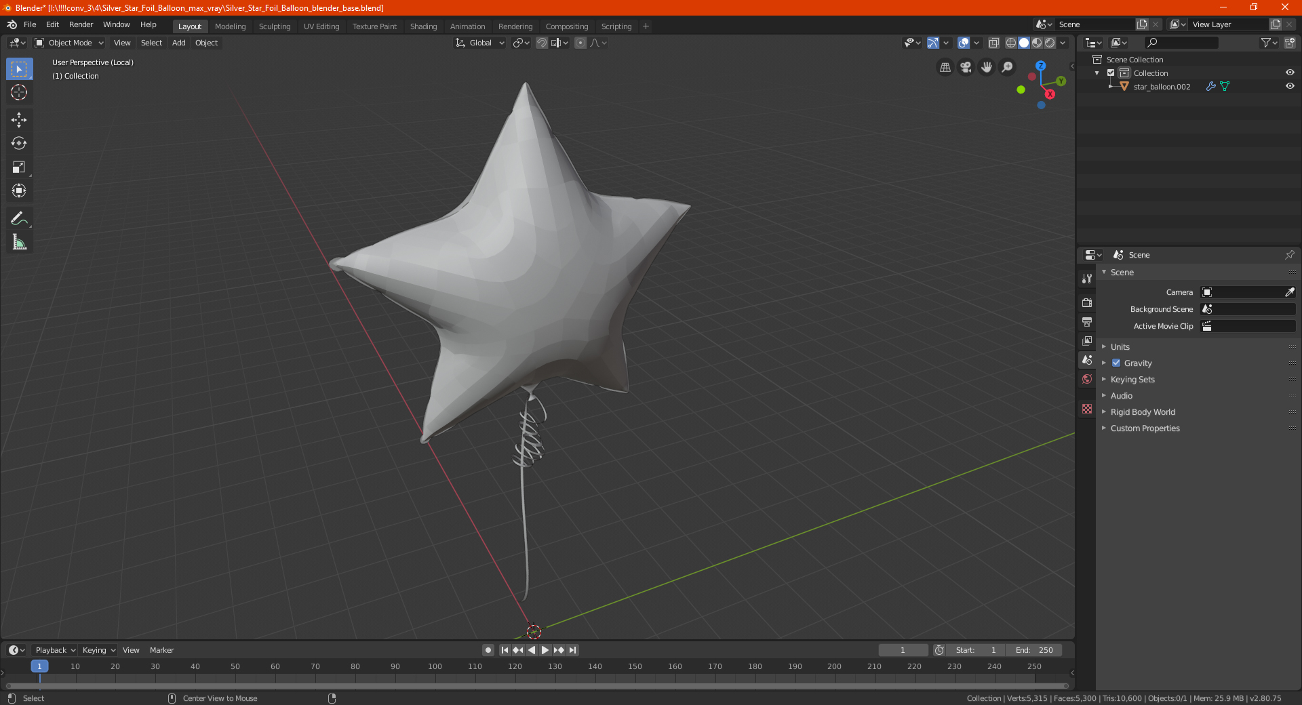The height and width of the screenshot is (705, 1302).
Task: Switch to Shading workspace tab
Action: 423,26
